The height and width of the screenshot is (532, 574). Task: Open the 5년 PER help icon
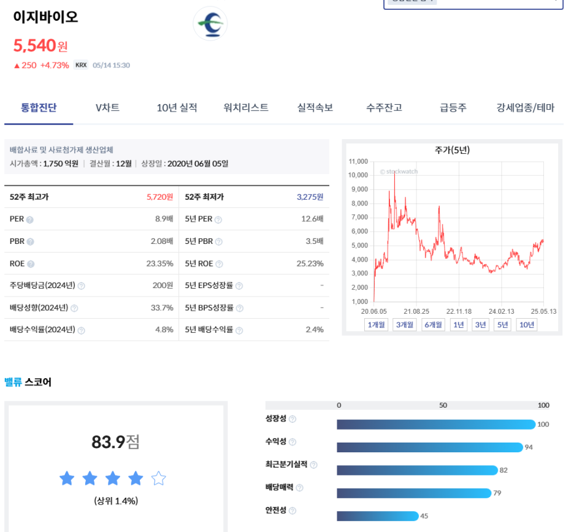coord(218,219)
